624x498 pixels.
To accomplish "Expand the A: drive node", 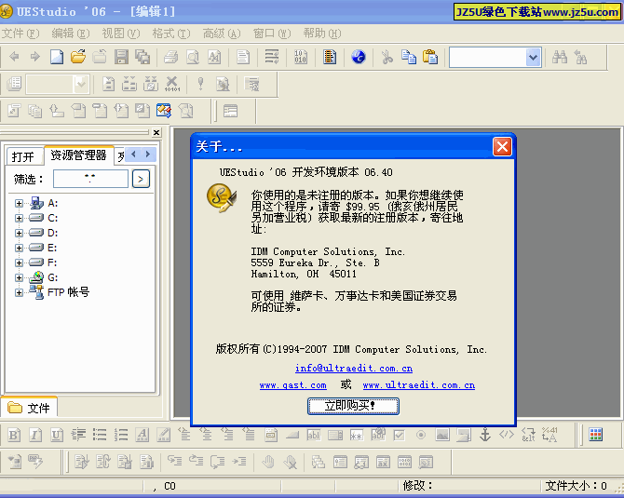I will tap(19, 203).
